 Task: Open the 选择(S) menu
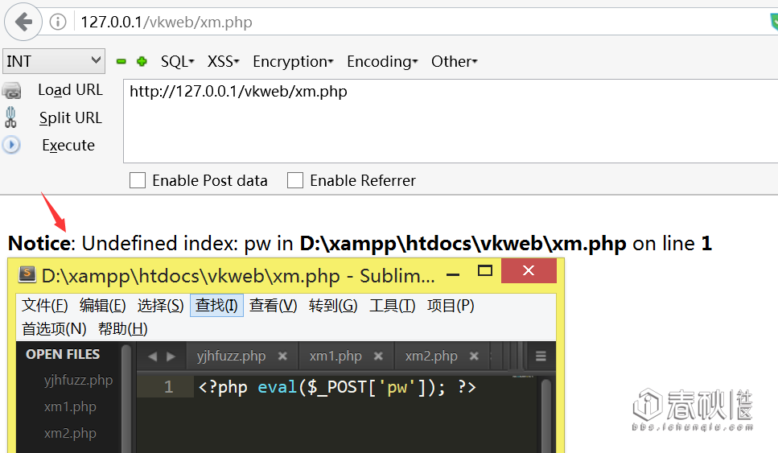tap(160, 306)
